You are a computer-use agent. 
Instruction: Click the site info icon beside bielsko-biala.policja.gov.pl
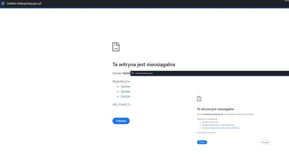[x=3, y=3]
